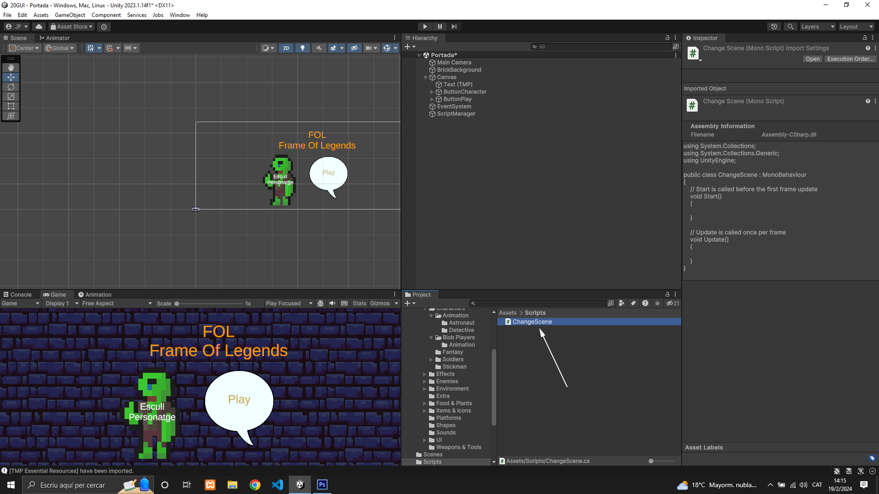Open the Free Aspect dropdown

[x=117, y=303]
